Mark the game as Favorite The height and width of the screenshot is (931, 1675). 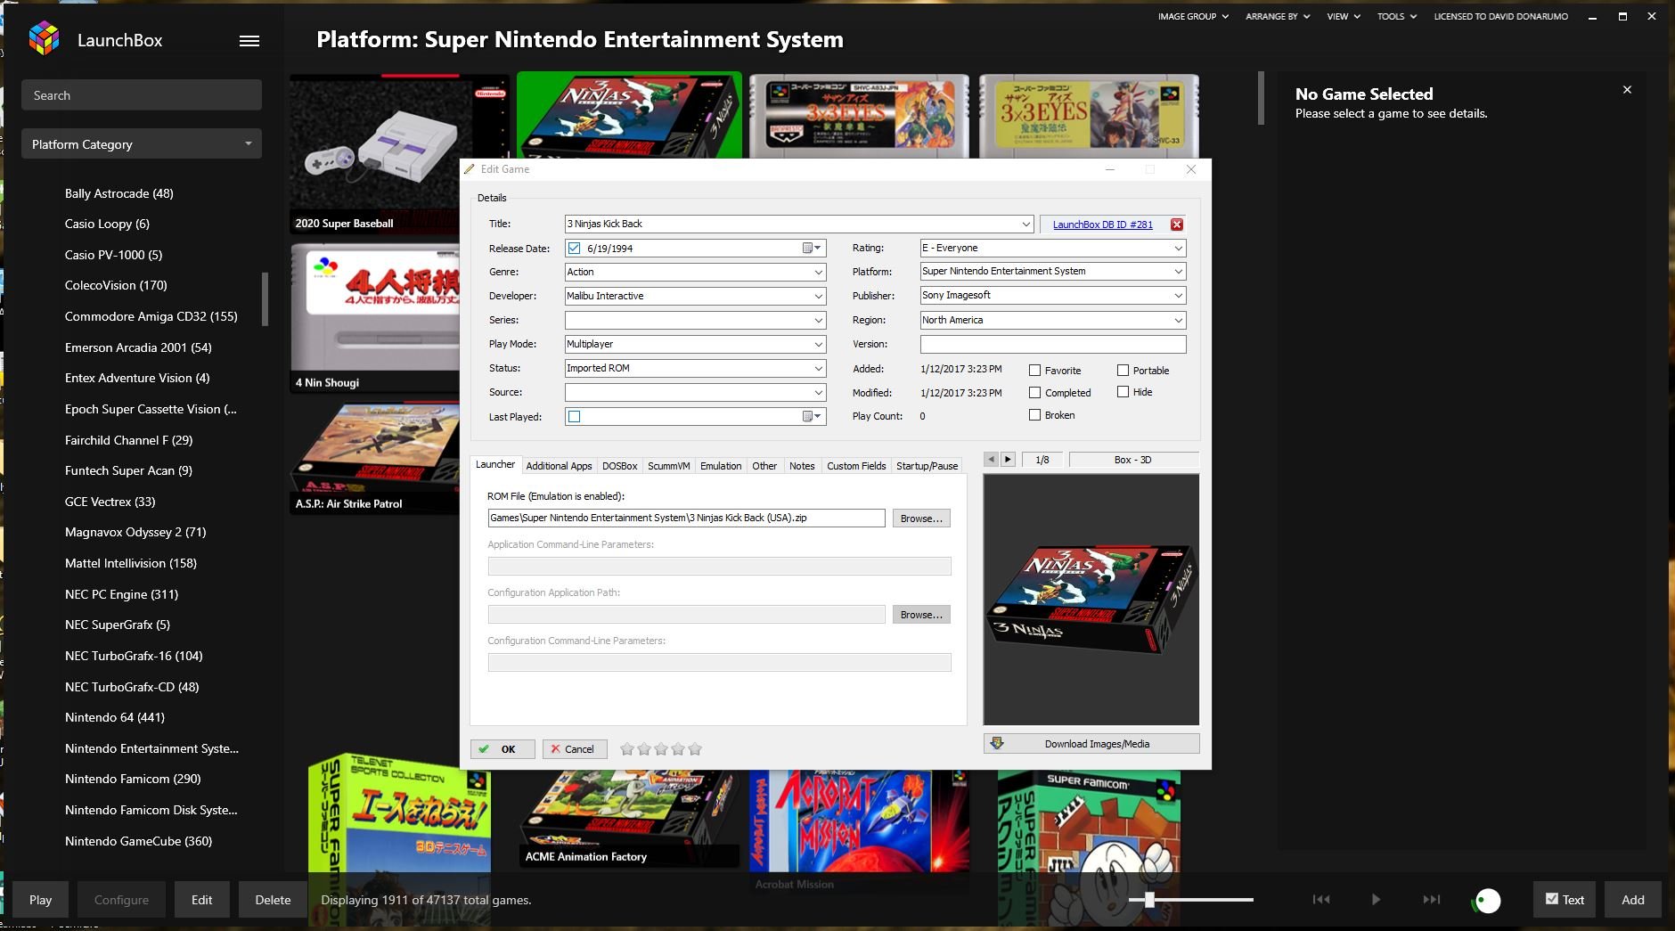pyautogui.click(x=1034, y=370)
